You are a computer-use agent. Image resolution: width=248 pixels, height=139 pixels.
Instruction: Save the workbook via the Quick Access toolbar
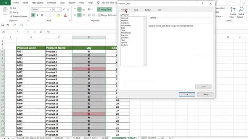pos(3,25)
